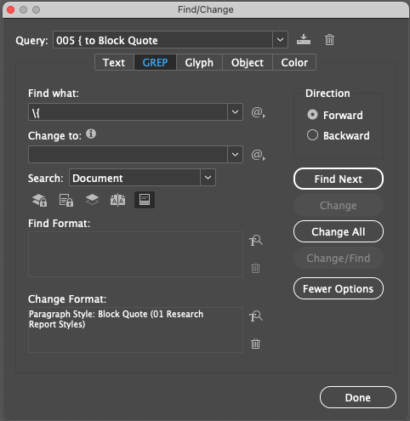Toggle Include Master Pages search option
410x421 pixels.
click(x=117, y=200)
